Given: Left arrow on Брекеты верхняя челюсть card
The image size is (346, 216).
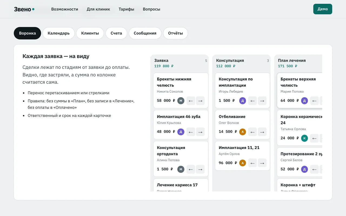Looking at the screenshot, I should point(314,101).
